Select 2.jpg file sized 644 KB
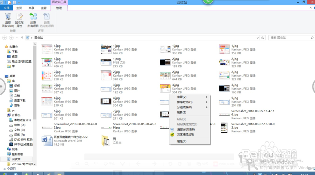Screen dimensions: 315x175 tap(178, 75)
